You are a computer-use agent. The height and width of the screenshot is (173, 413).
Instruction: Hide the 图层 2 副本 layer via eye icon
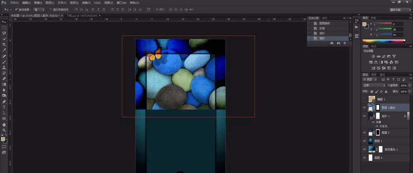(x=364, y=108)
